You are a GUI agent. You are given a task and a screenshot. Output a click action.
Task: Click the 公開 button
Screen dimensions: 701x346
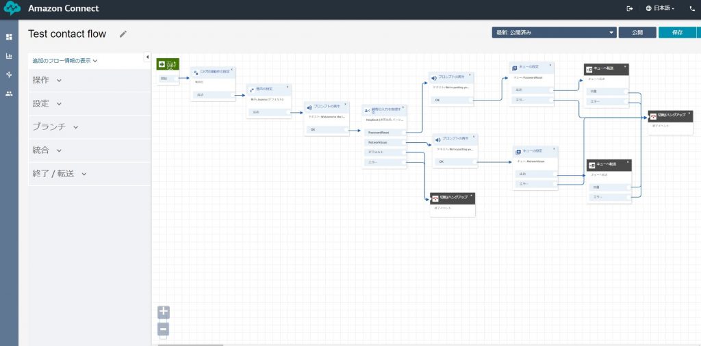[637, 32]
